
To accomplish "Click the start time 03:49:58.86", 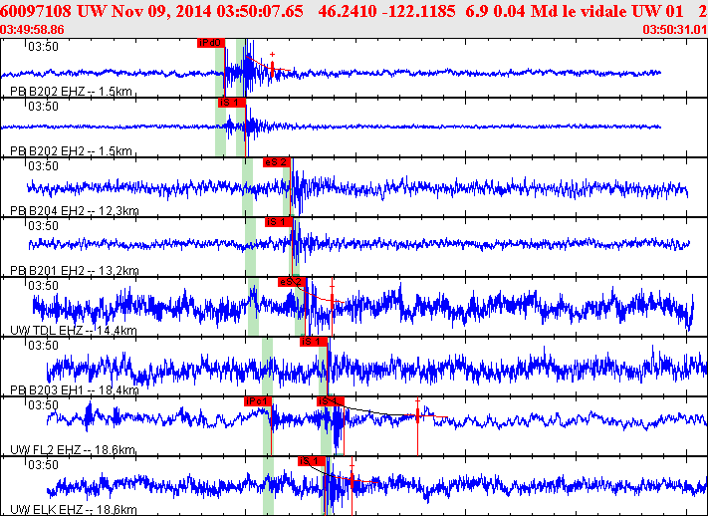I will point(33,30).
